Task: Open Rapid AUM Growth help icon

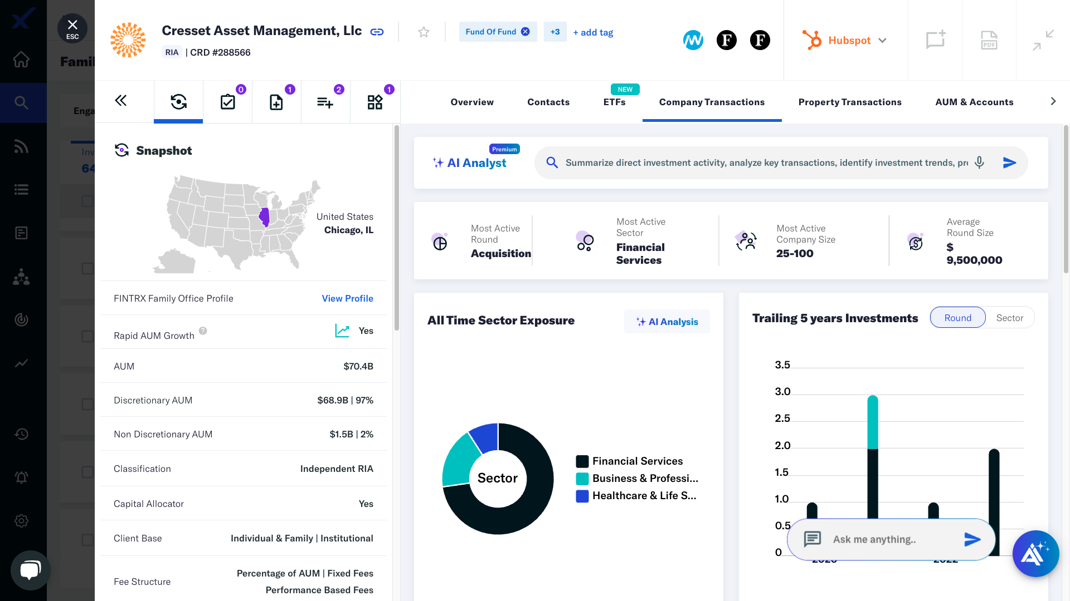Action: [x=203, y=331]
